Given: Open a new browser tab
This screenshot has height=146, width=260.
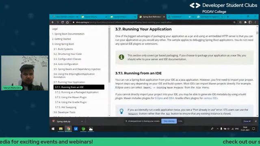Looking at the screenshot, I should pyautogui.click(x=228, y=17).
